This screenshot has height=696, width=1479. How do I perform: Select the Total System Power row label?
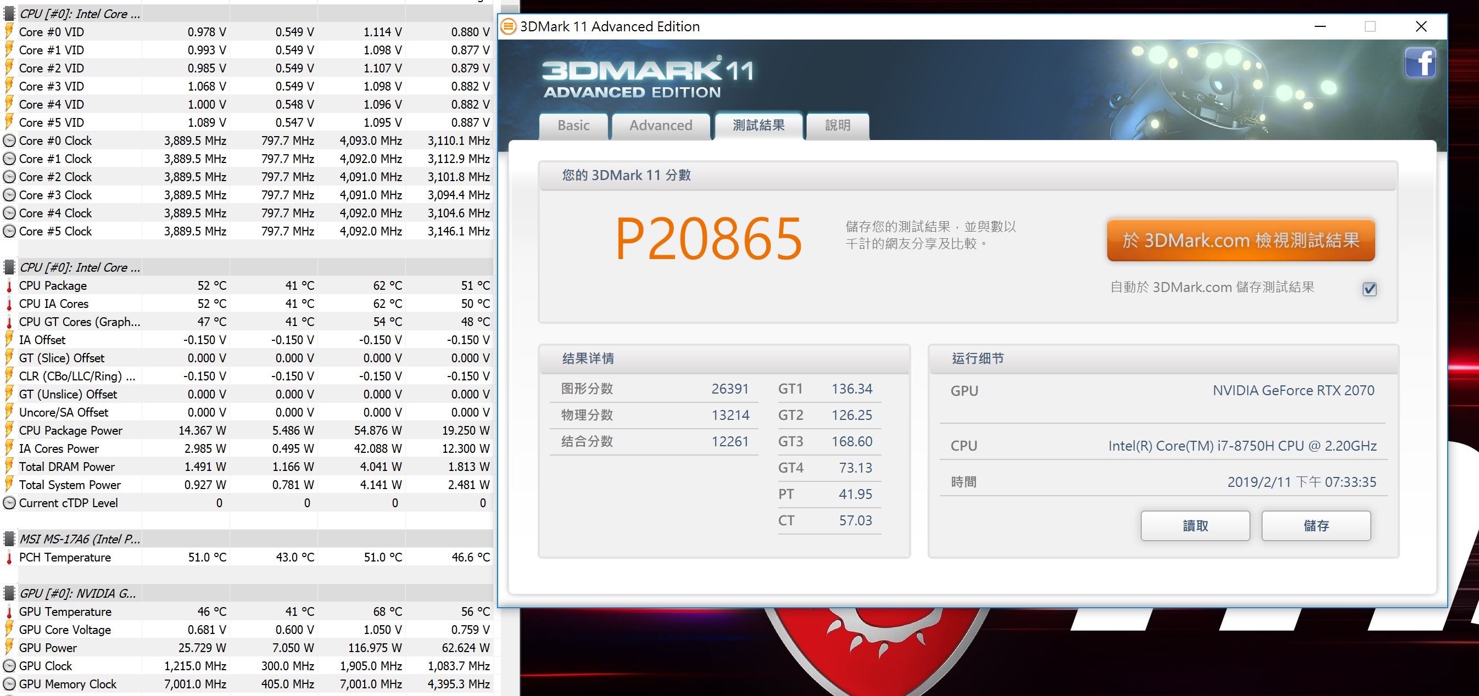[x=69, y=485]
